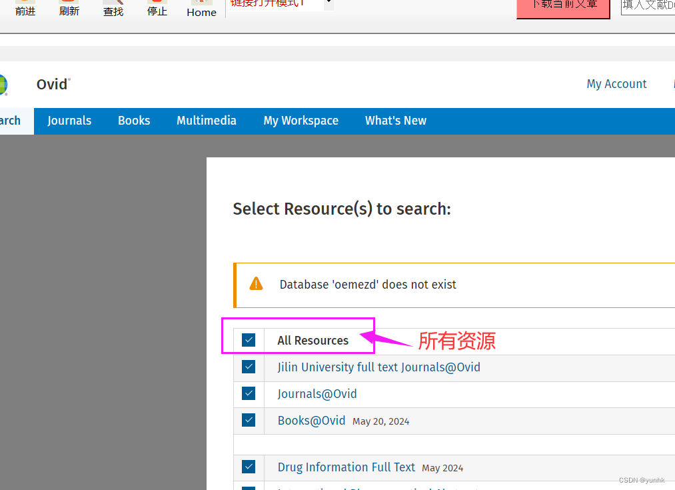
Task: Open the Journals tab
Action: pyautogui.click(x=69, y=121)
